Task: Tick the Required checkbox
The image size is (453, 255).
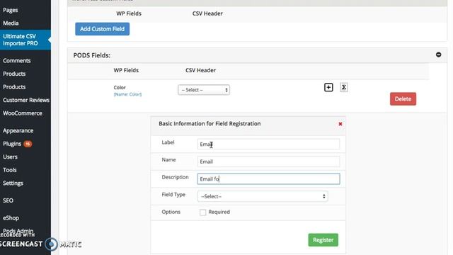Action: click(x=203, y=212)
